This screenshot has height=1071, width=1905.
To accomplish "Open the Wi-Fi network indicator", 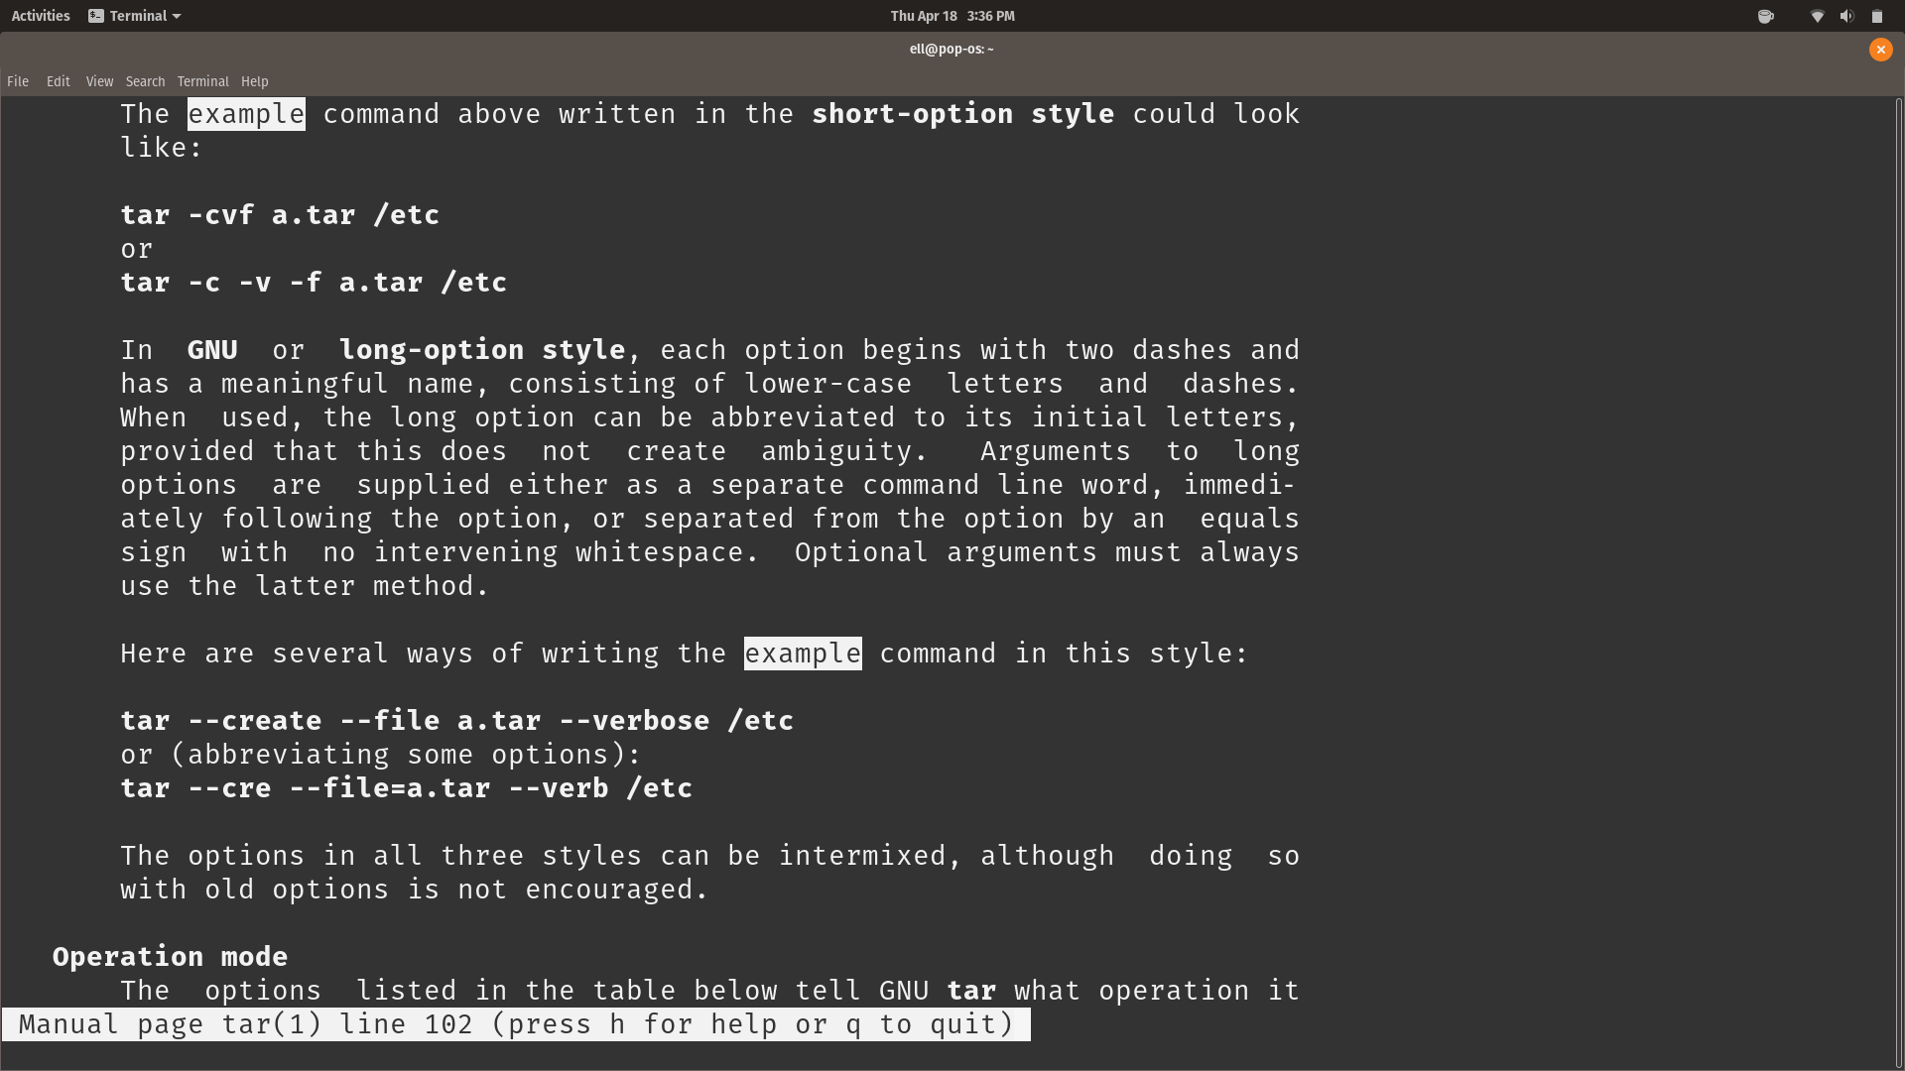I will coord(1817,16).
